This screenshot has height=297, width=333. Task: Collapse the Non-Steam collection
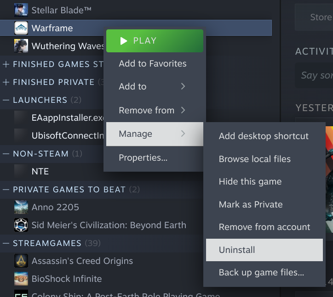6,154
